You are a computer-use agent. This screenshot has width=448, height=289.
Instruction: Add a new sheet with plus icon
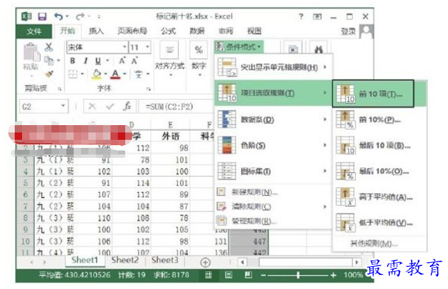[205, 262]
